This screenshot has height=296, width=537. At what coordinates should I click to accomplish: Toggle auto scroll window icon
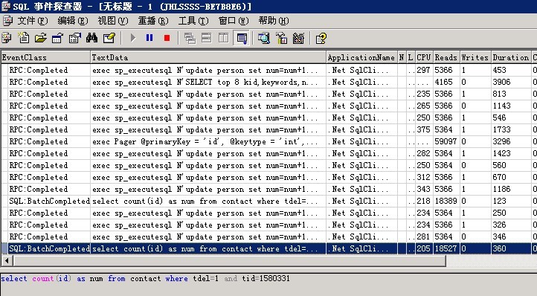tap(242, 38)
